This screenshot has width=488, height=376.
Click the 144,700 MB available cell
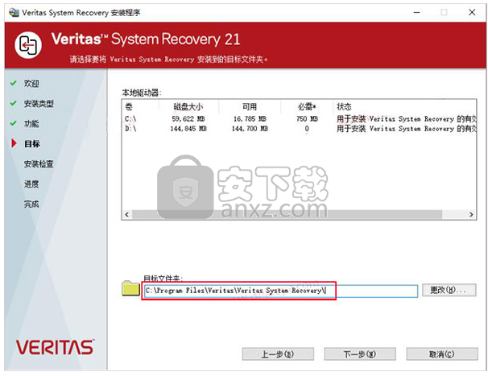pos(250,129)
